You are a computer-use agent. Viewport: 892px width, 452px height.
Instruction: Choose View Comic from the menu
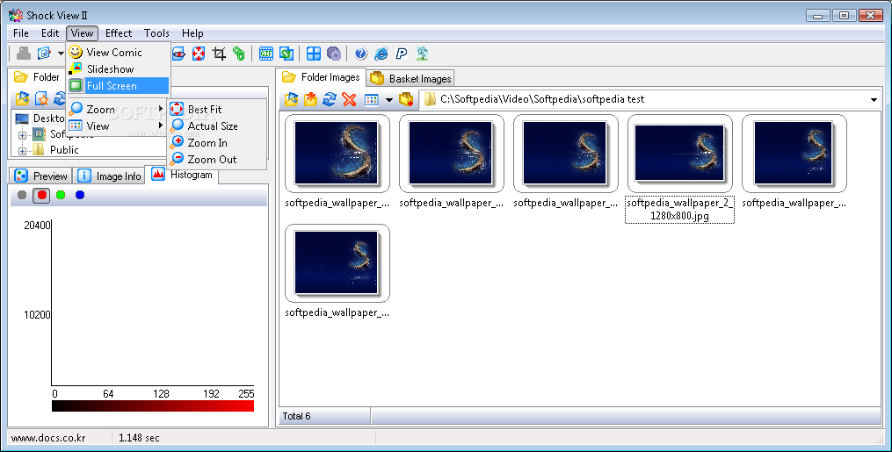coord(118,53)
